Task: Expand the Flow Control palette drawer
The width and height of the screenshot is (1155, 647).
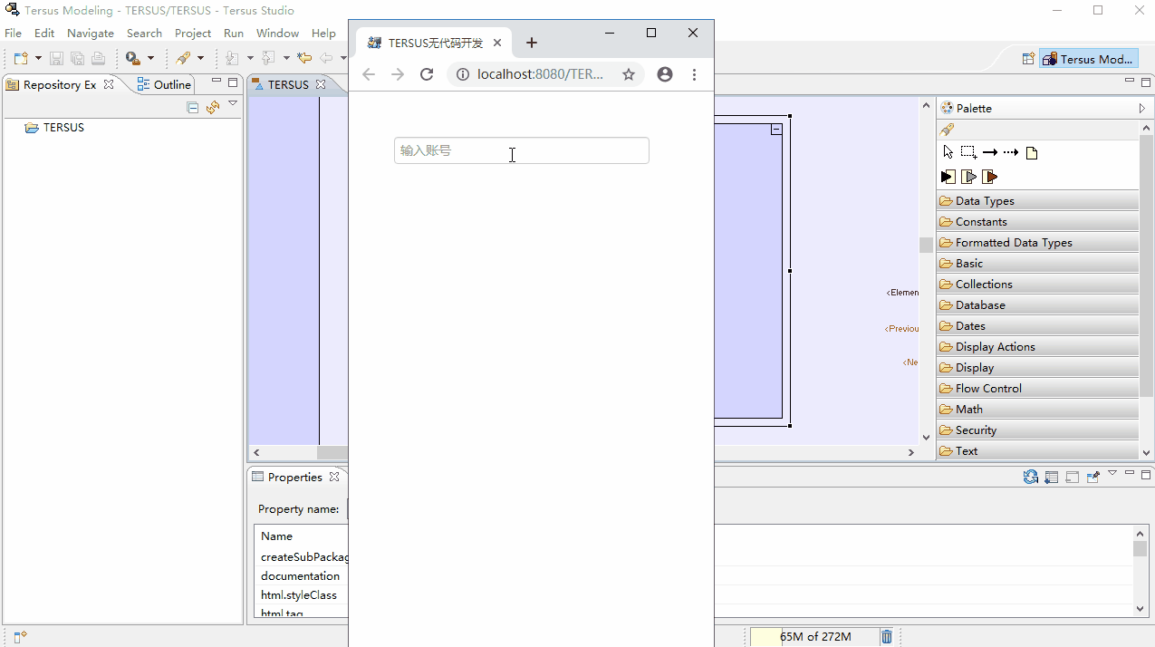Action: pos(1037,389)
